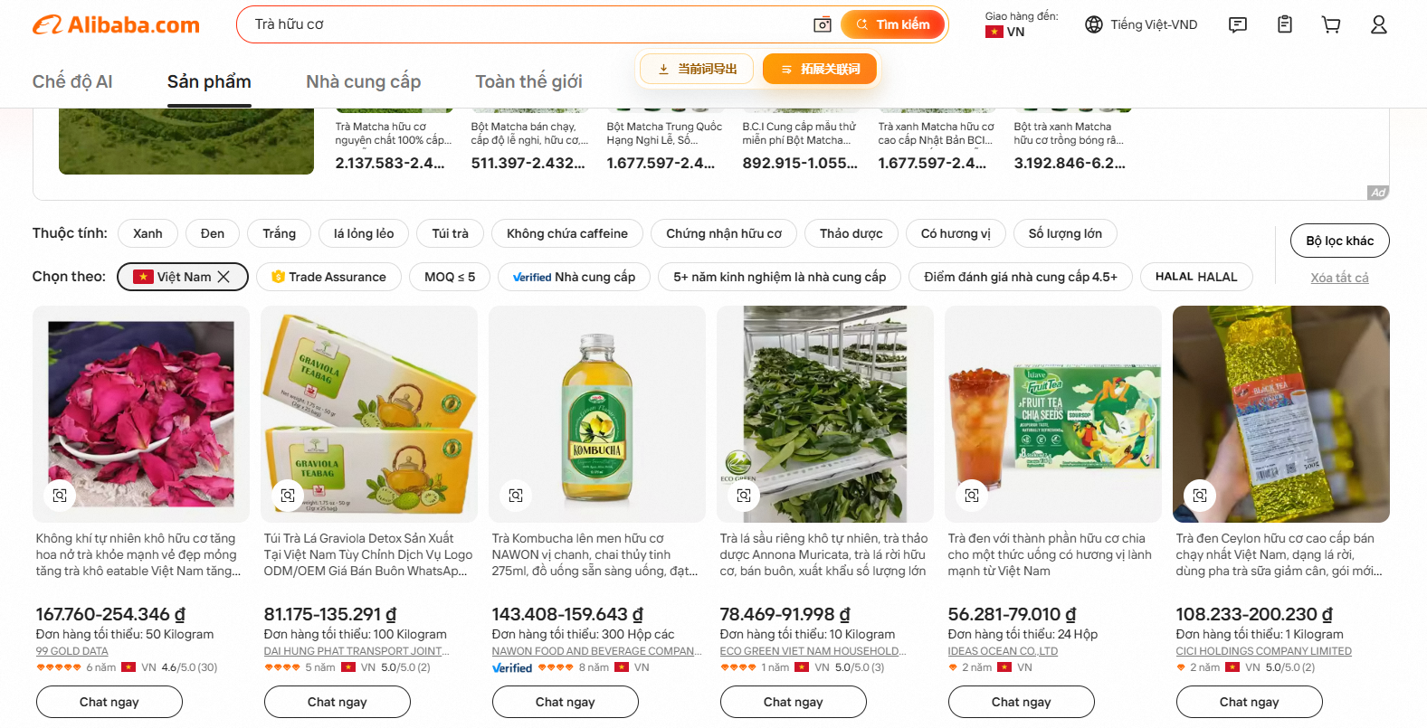The width and height of the screenshot is (1427, 728).
Task: Click the Trà hữu cơ search field
Action: point(525,24)
